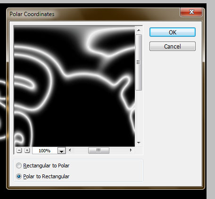Viewport: 215px width, 199px height.
Task: Click the vertical scrollbar thumb
Action: coord(139,62)
